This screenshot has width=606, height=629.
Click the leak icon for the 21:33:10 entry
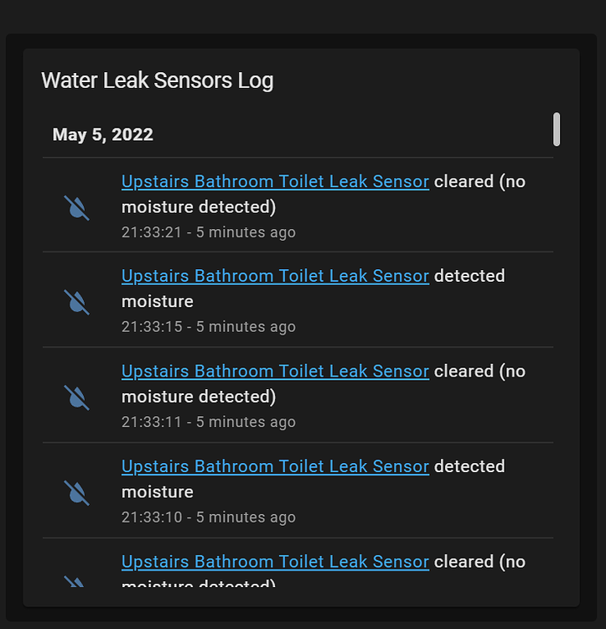click(x=76, y=492)
